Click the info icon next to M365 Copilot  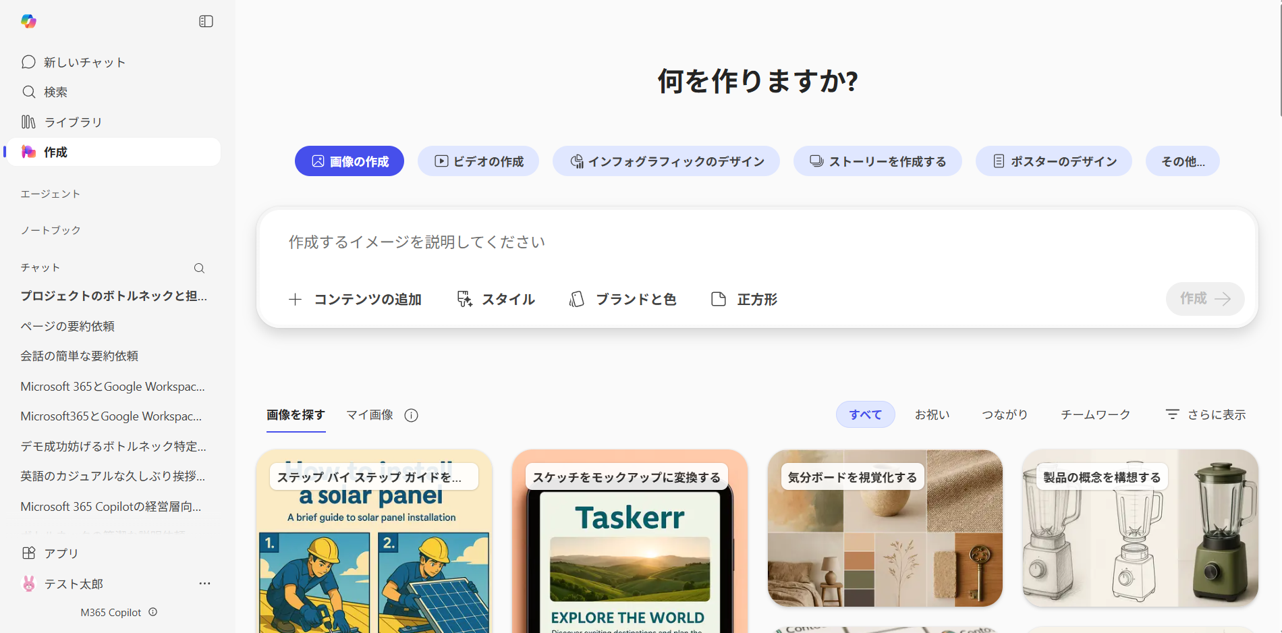point(153,612)
